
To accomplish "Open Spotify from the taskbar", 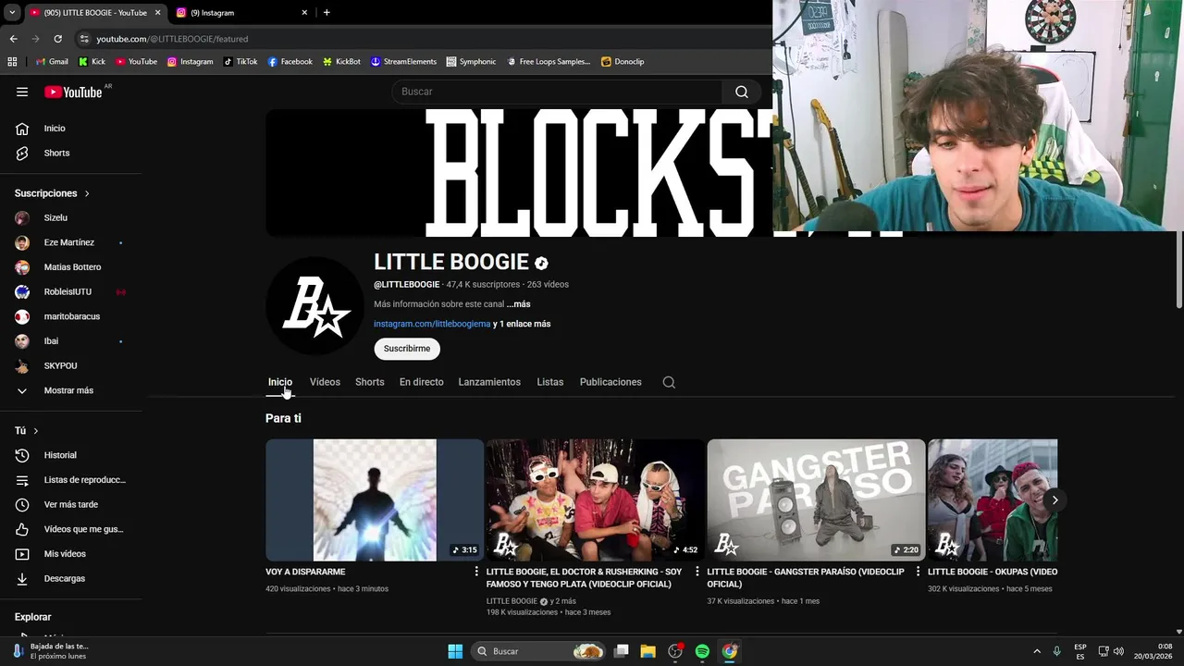I will 702,651.
